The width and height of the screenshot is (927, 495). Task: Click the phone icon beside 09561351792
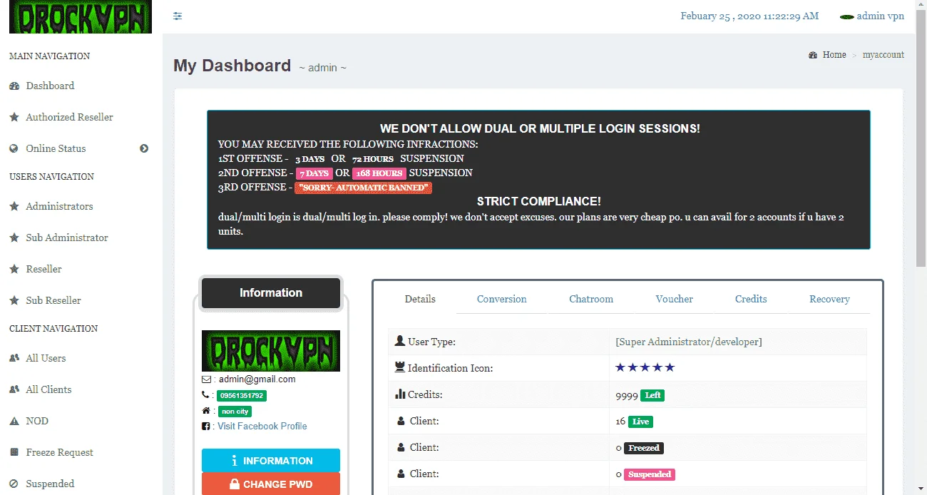[x=205, y=394]
